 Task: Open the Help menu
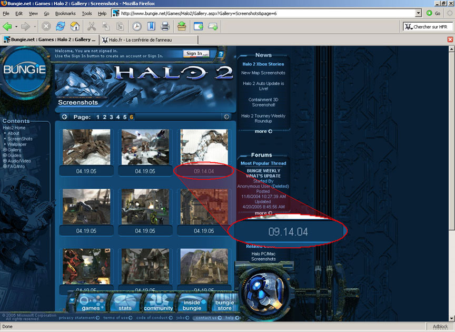click(102, 13)
